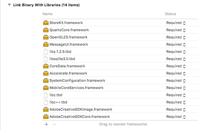The height and width of the screenshot is (130, 198).
Task: Click the libsqlite3.0.tbd file icon
Action: coord(46,59)
